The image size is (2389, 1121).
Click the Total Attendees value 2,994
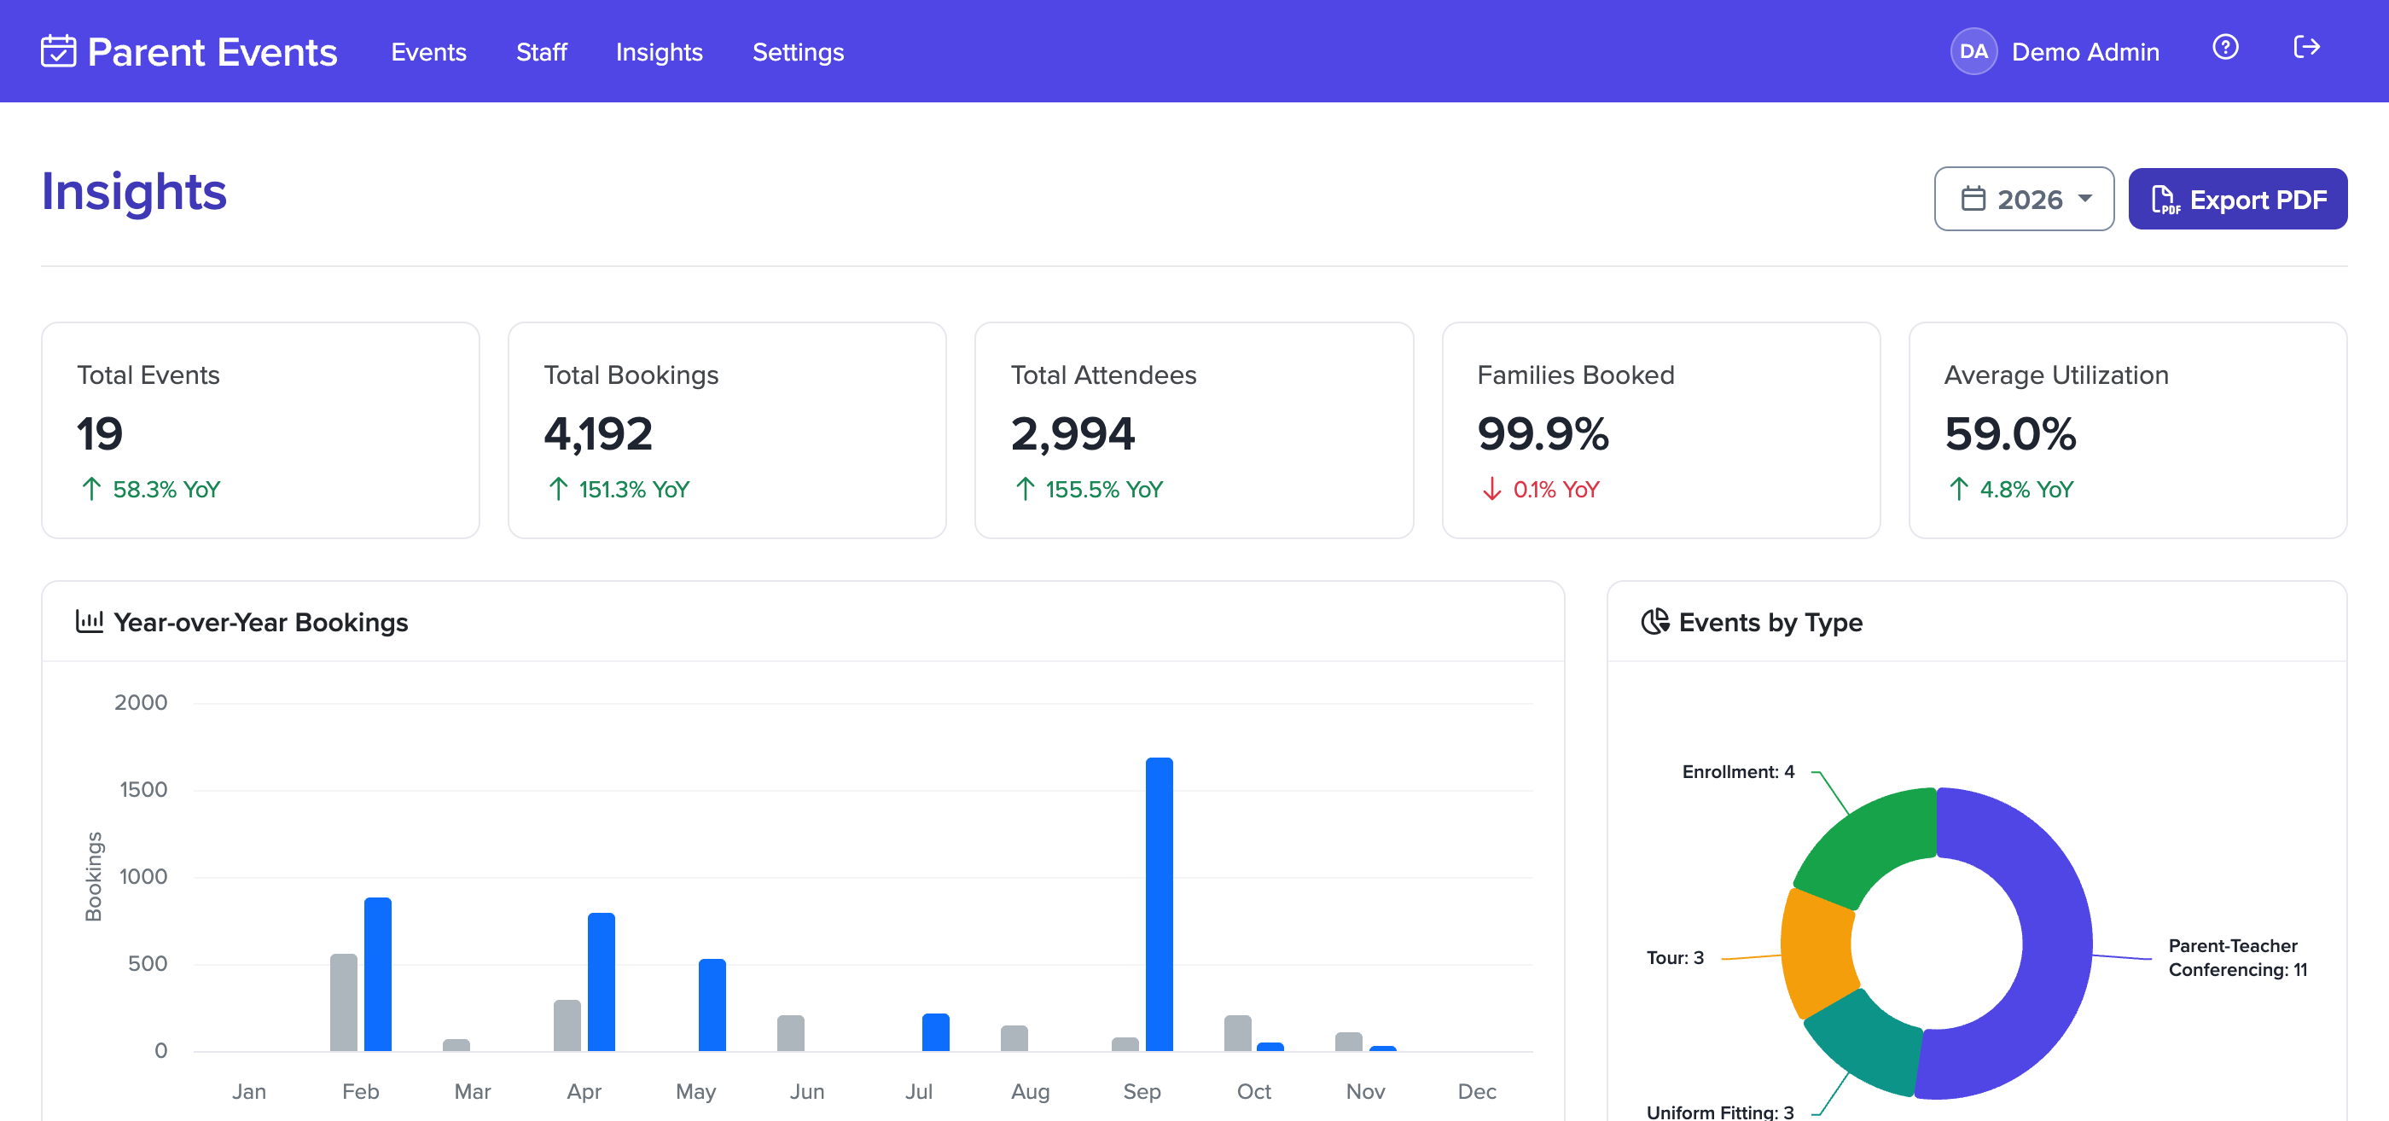[1073, 433]
